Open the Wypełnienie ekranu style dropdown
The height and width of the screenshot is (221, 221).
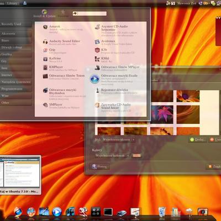pyautogui.click(x=119, y=140)
